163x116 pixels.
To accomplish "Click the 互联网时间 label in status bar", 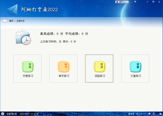I will (12, 114).
